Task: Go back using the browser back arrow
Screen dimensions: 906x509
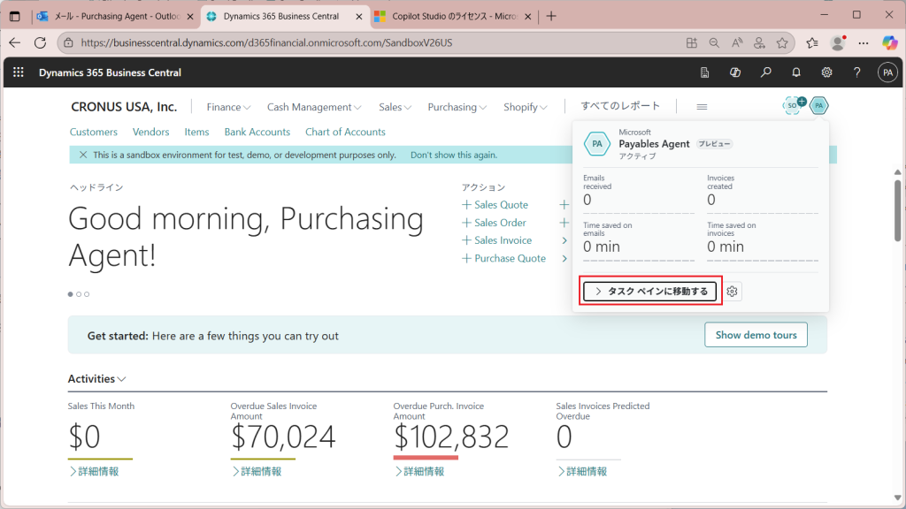Action: 14,42
